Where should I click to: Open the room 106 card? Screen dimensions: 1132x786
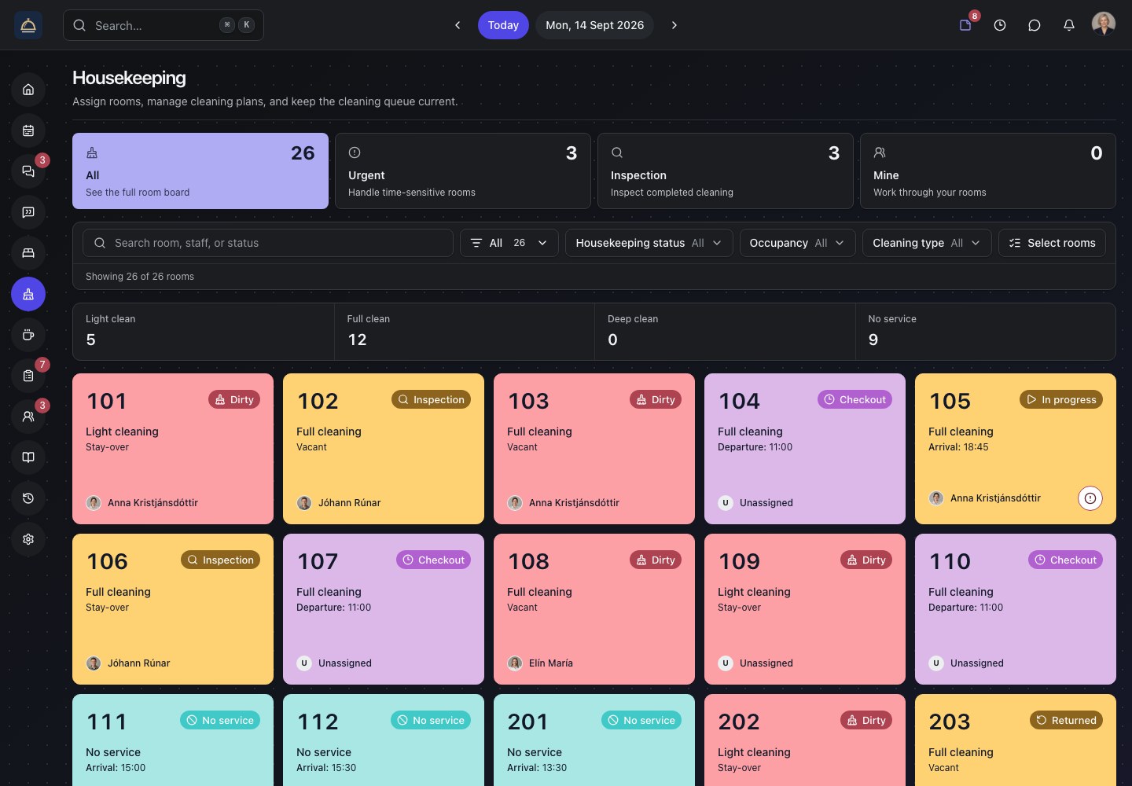[173, 609]
